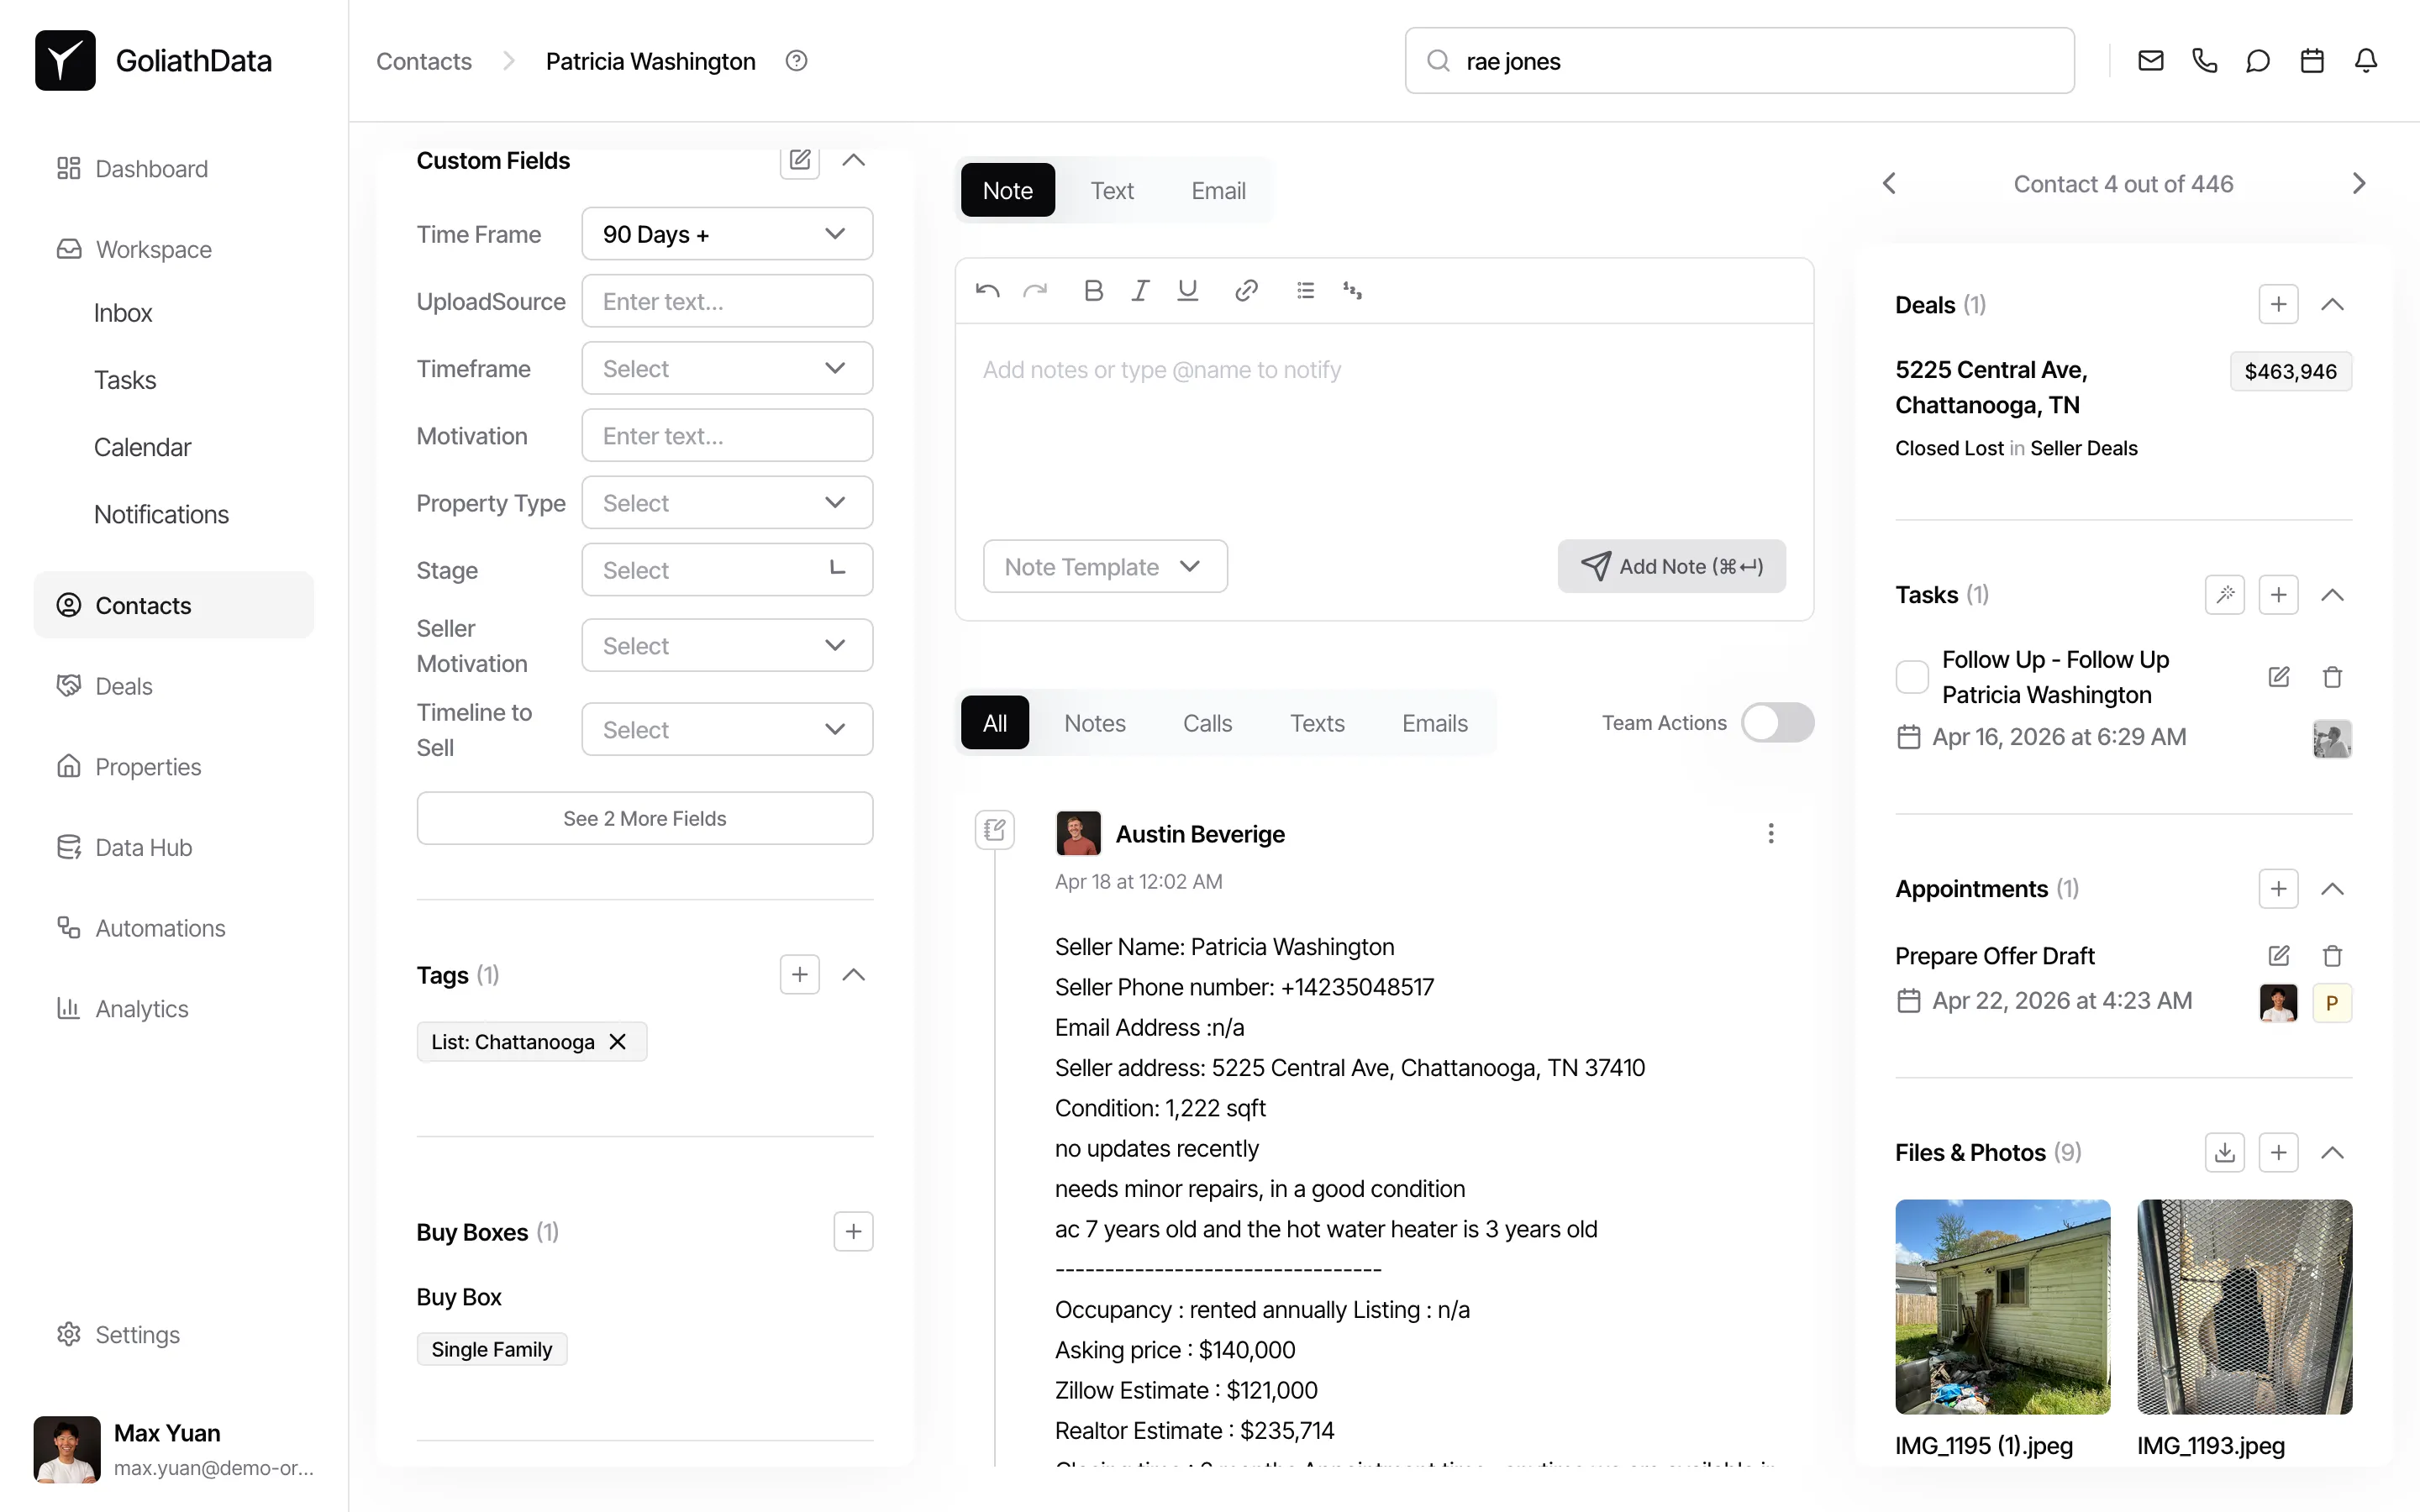Remove the List: Chattanooga tag
Screen dimensions: 2420x1512
[x=617, y=1041]
